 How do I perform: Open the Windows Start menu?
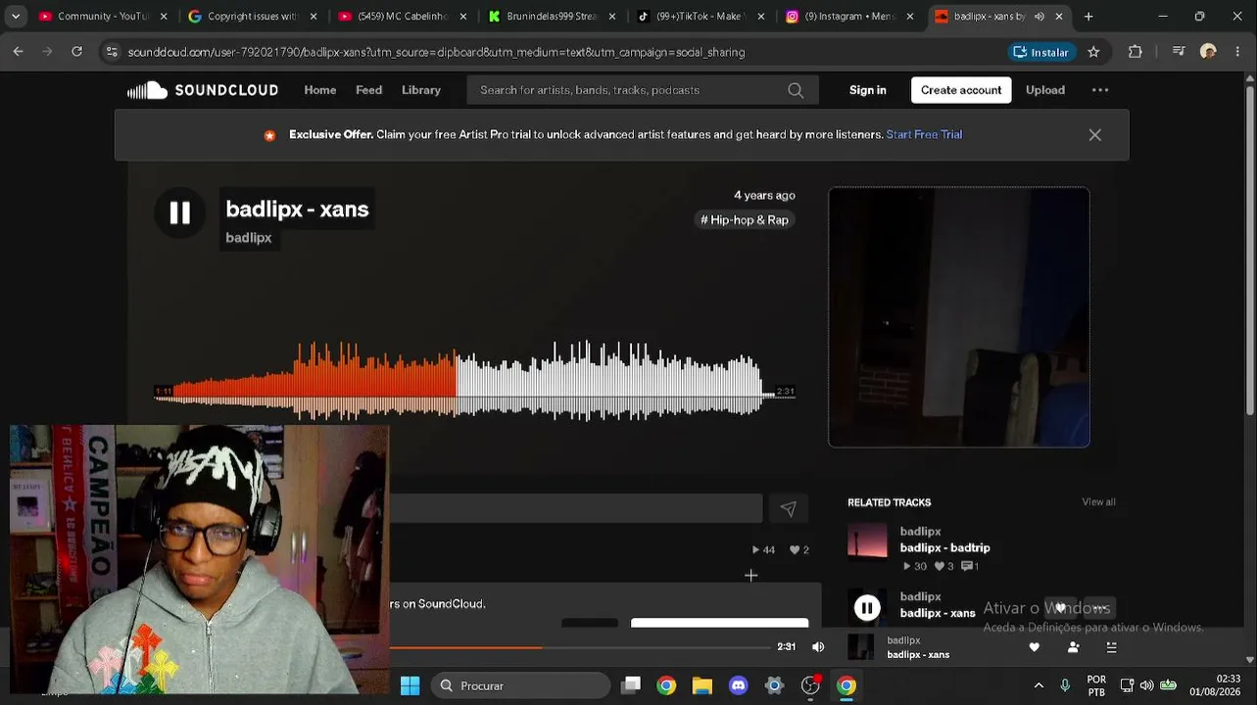[x=411, y=685]
